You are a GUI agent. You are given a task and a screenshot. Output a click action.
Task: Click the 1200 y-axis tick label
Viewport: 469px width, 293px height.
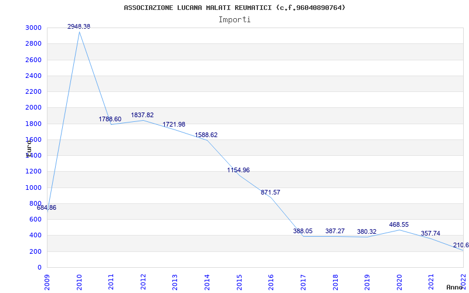tap(33, 172)
